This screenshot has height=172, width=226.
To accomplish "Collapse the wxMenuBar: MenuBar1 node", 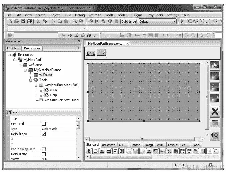I will pyautogui.click(x=36, y=85).
